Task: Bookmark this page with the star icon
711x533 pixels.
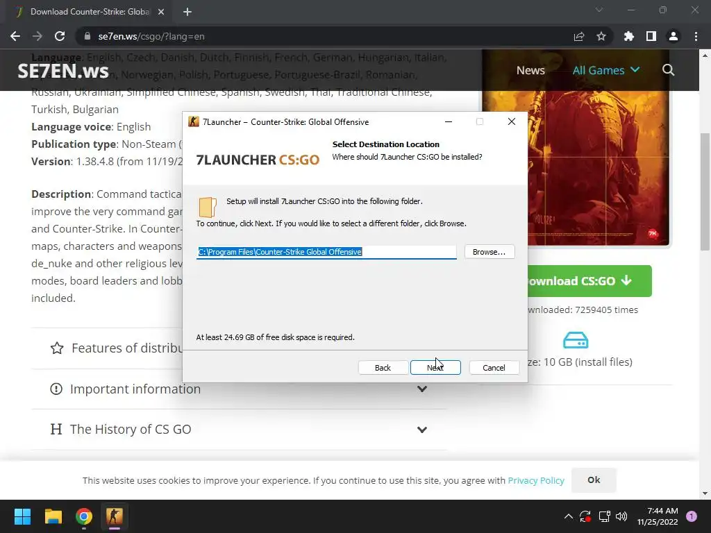Action: [601, 36]
